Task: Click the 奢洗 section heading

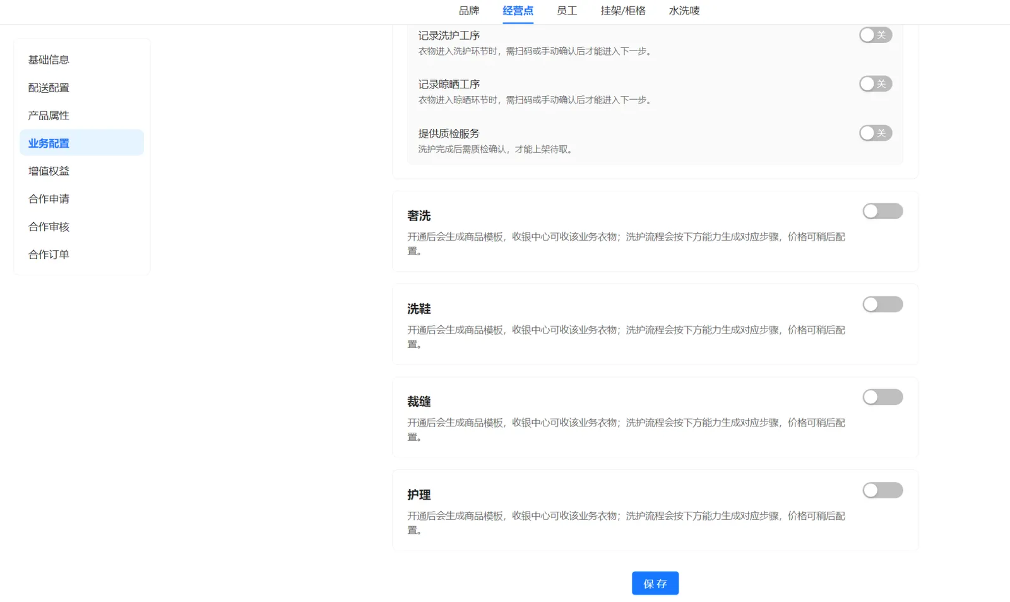Action: tap(419, 216)
